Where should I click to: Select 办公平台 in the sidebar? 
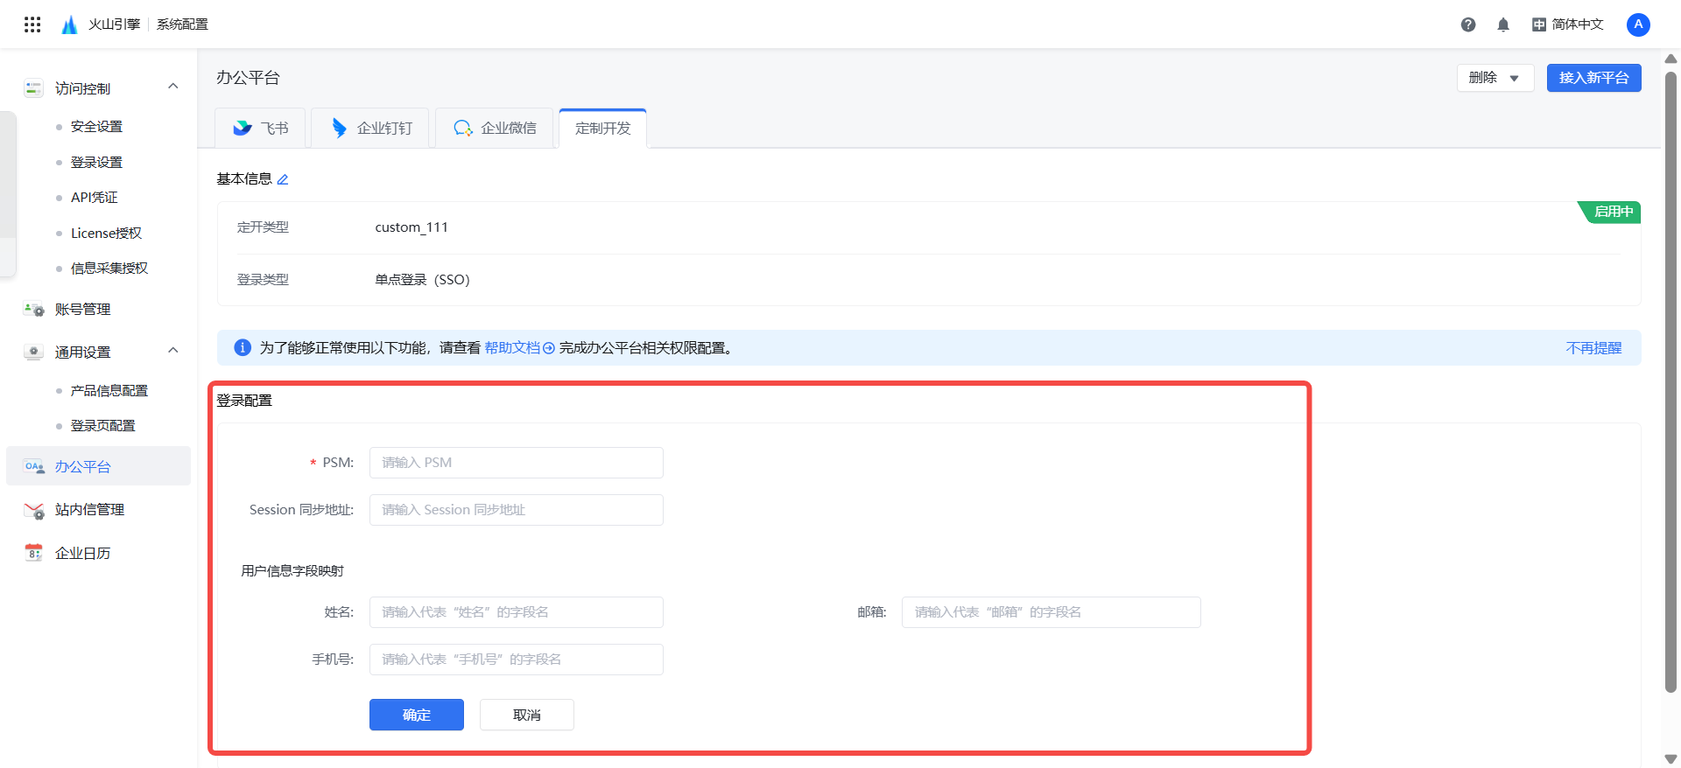98,467
